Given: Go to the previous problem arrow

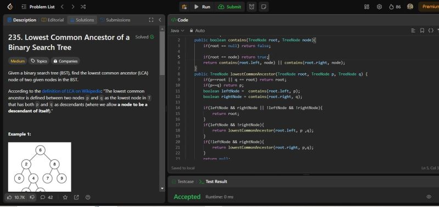Looking at the screenshot, I should tap(62, 7).
